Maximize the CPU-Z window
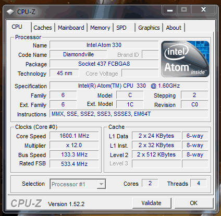The width and height of the screenshot is (221, 216). click(184, 10)
